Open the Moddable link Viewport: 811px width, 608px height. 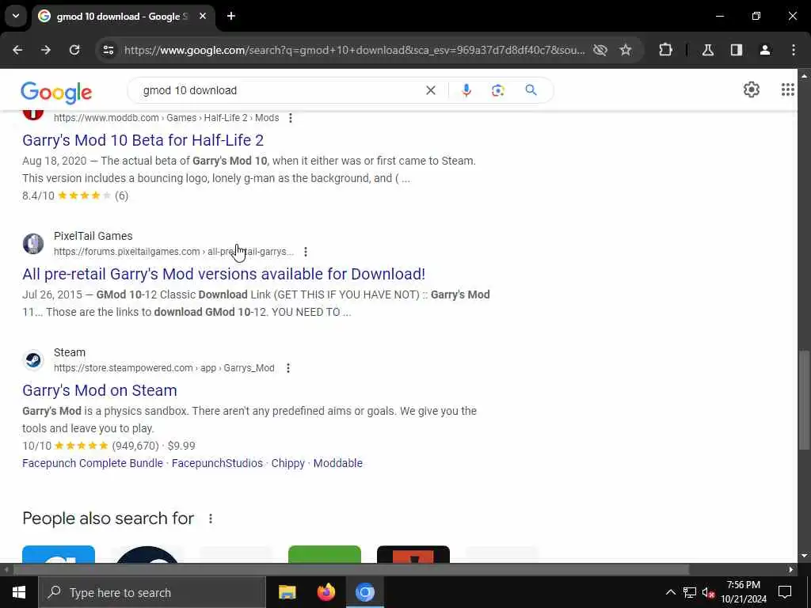(337, 463)
